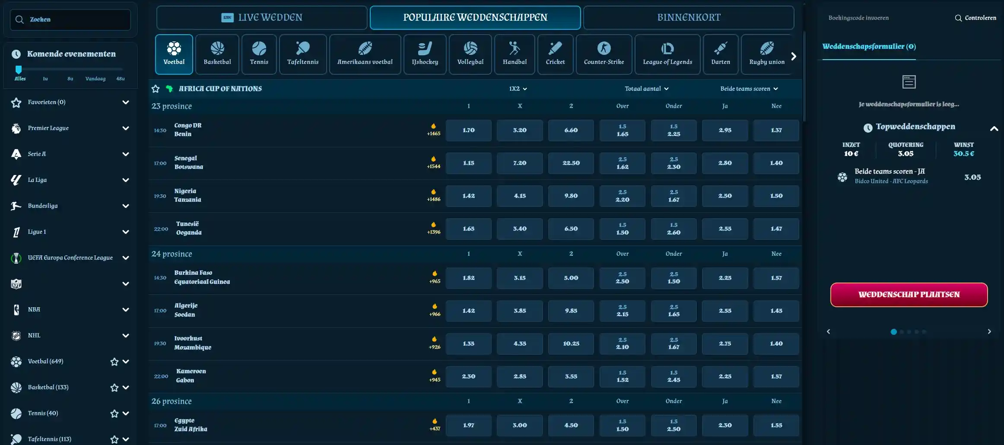Expand the Premier League section
Screen dimensions: 1004x445
point(125,128)
